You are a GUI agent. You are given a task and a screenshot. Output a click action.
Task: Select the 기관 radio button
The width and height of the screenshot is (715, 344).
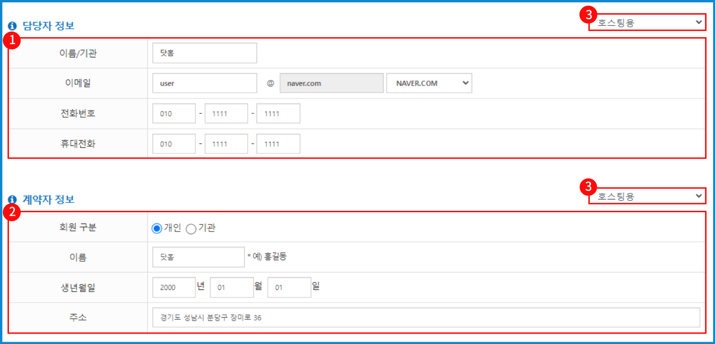pos(191,229)
